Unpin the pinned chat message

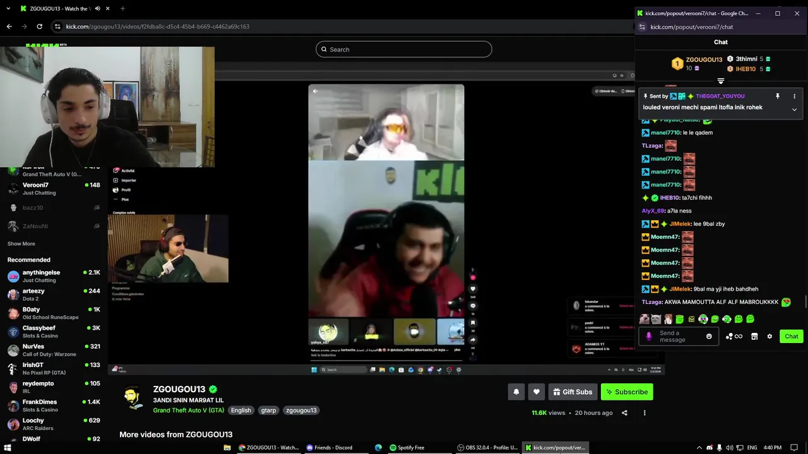[x=778, y=96]
